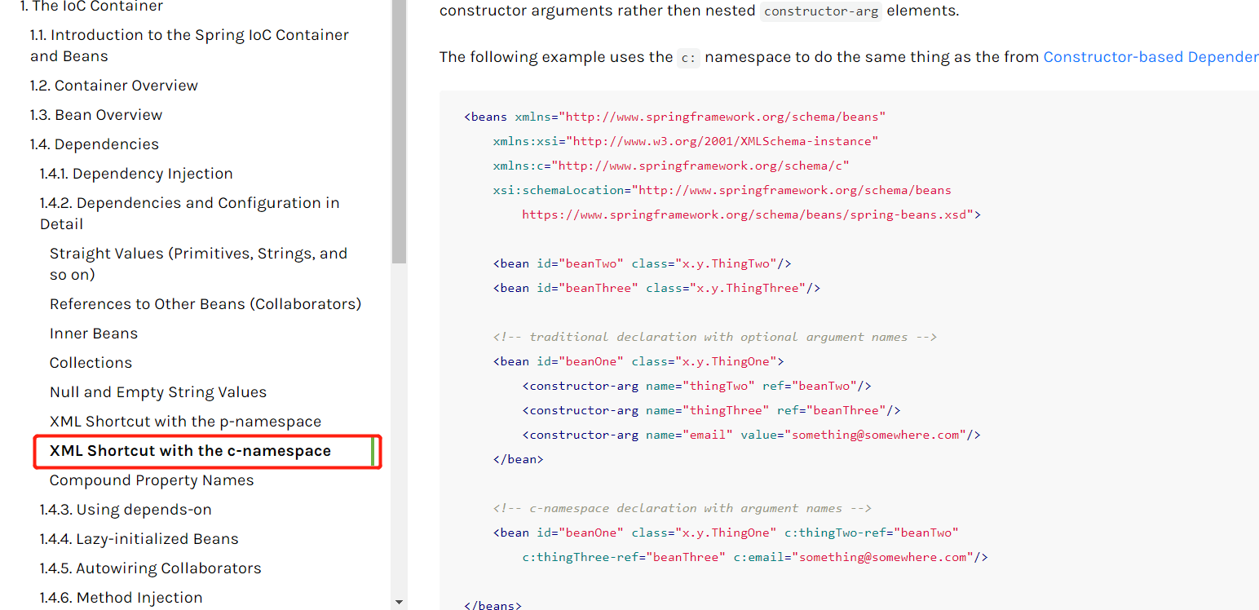Click the sidebar scroll-down arrow

tap(399, 602)
